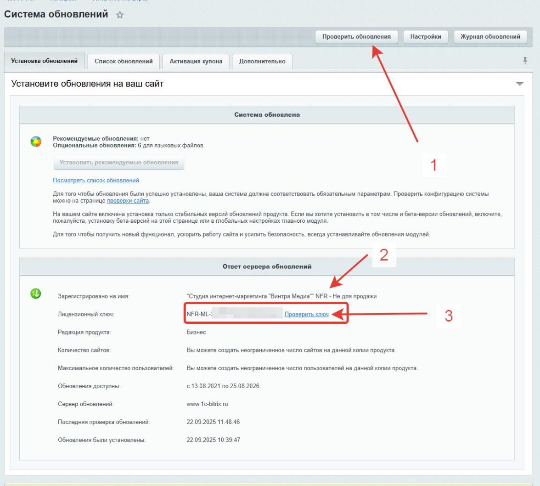This screenshot has width=540, height=486.
Task: Click the Количество сайтов label
Action: pos(84,350)
